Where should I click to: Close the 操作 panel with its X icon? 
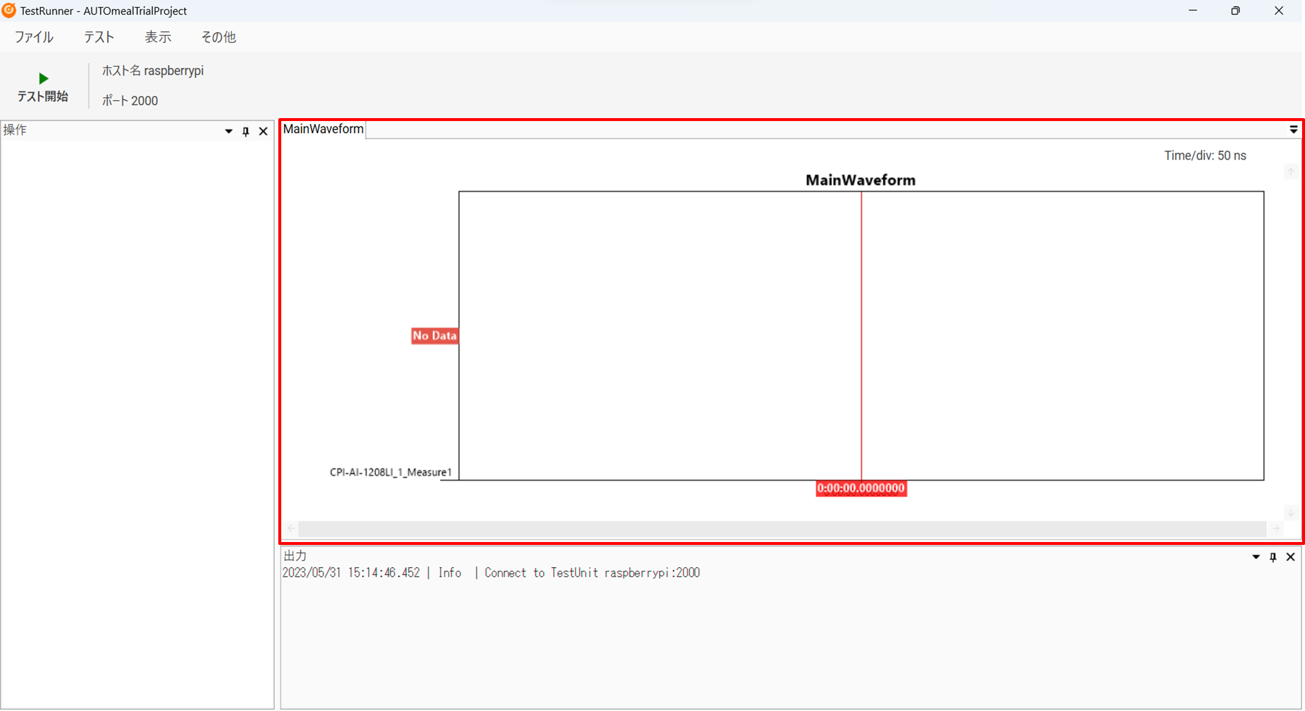(263, 131)
